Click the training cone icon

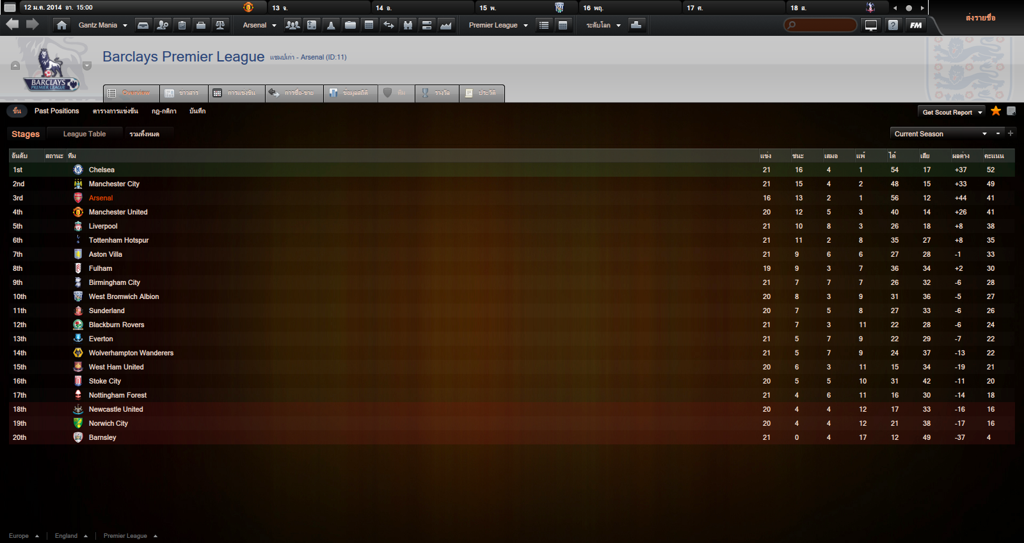(x=331, y=25)
